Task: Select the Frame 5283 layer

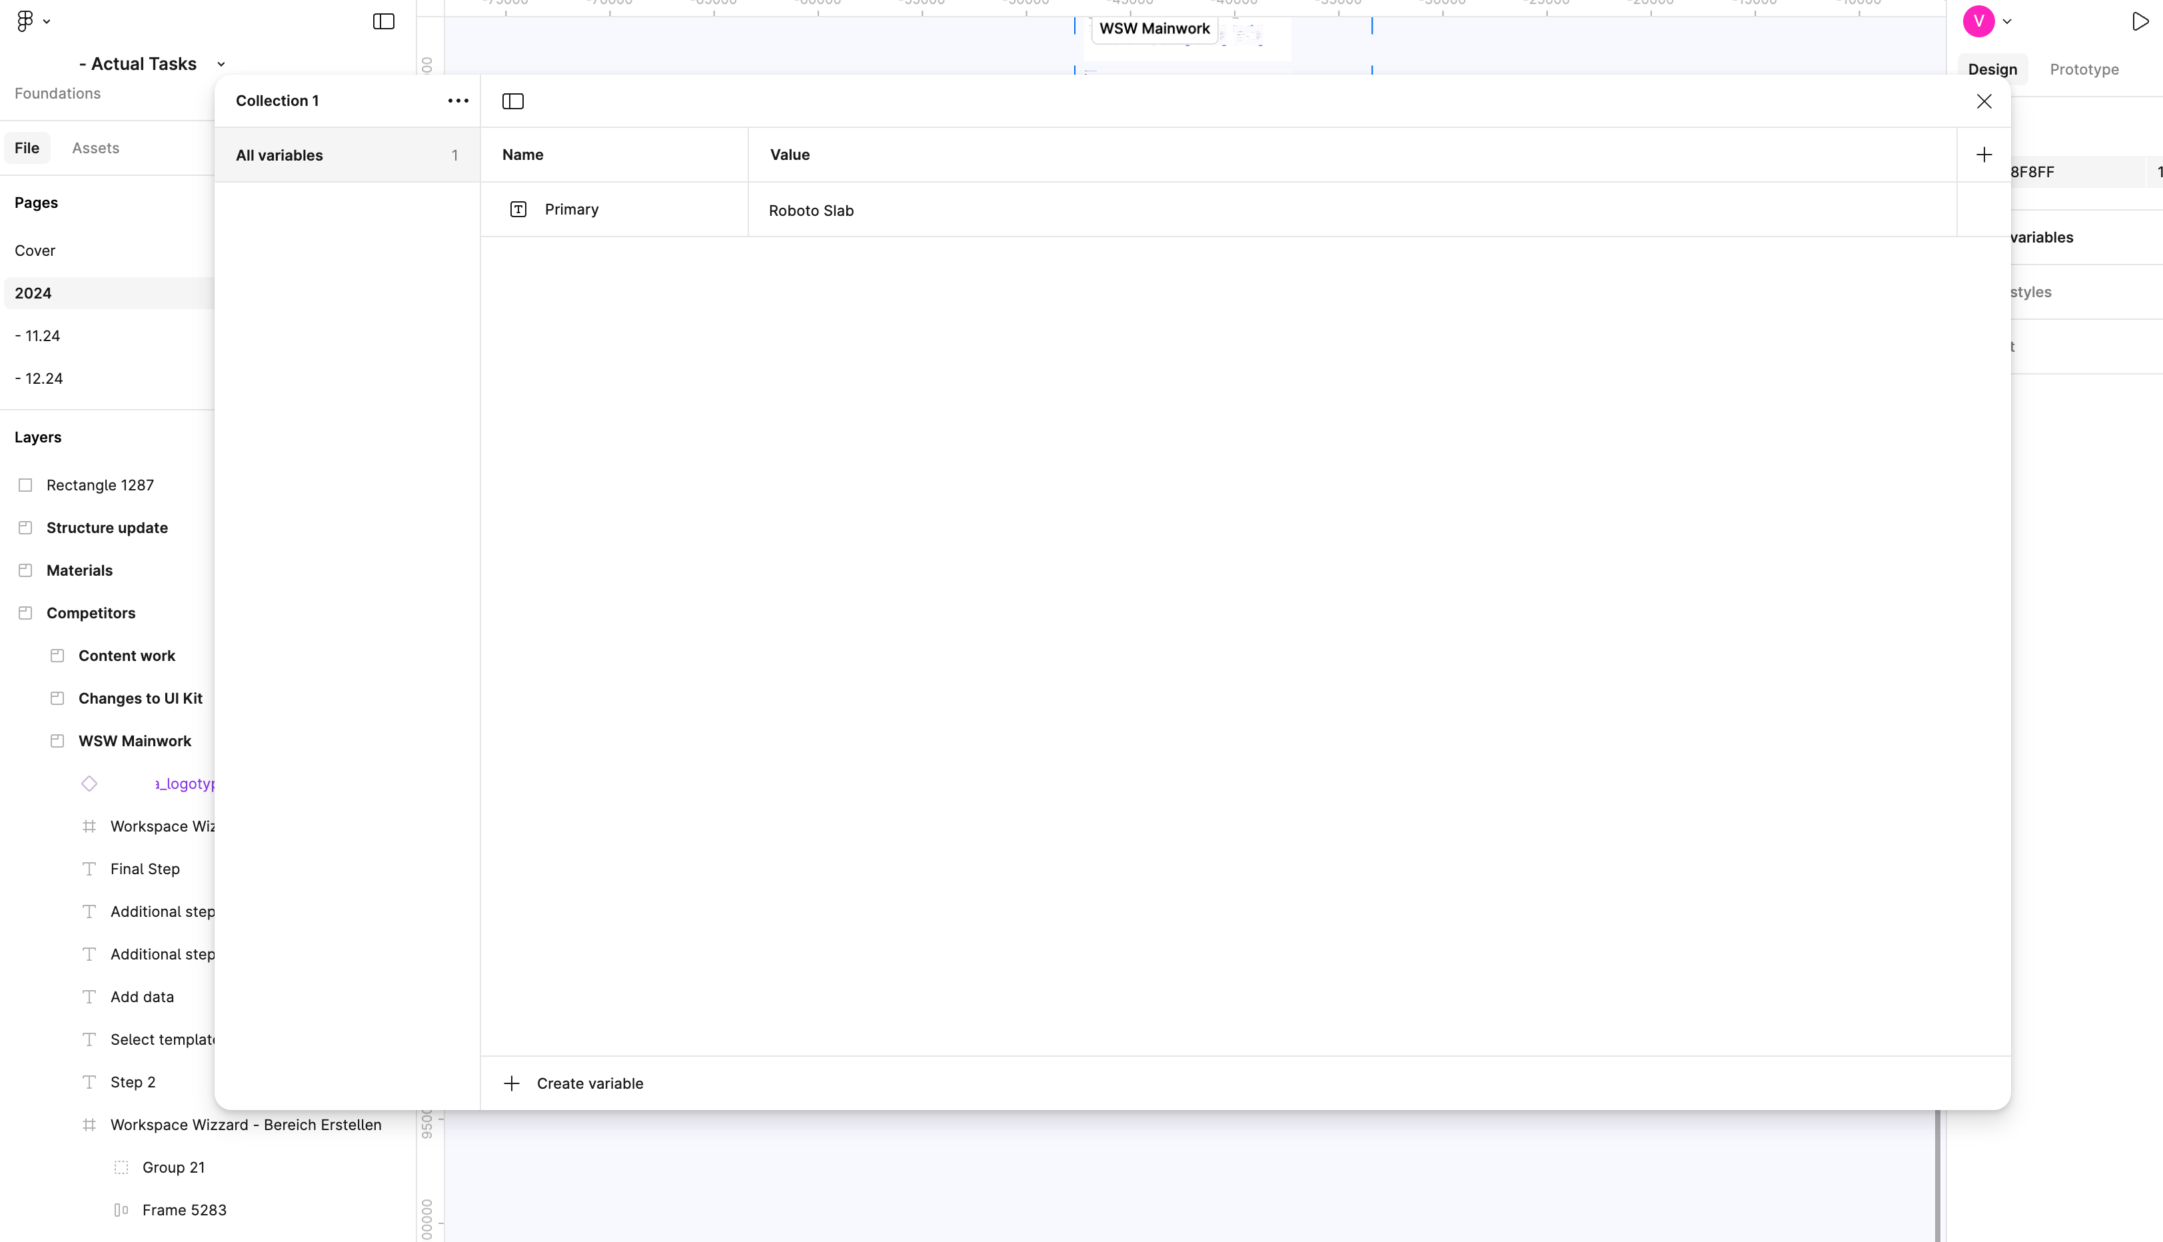Action: tap(184, 1211)
